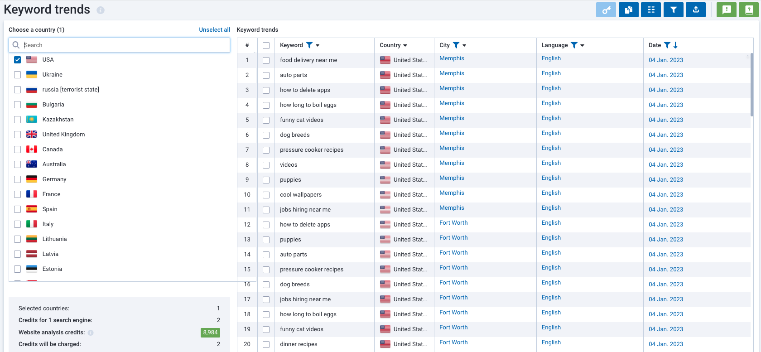761x352 pixels.
Task: Click the US flag in row 1
Action: pos(385,60)
